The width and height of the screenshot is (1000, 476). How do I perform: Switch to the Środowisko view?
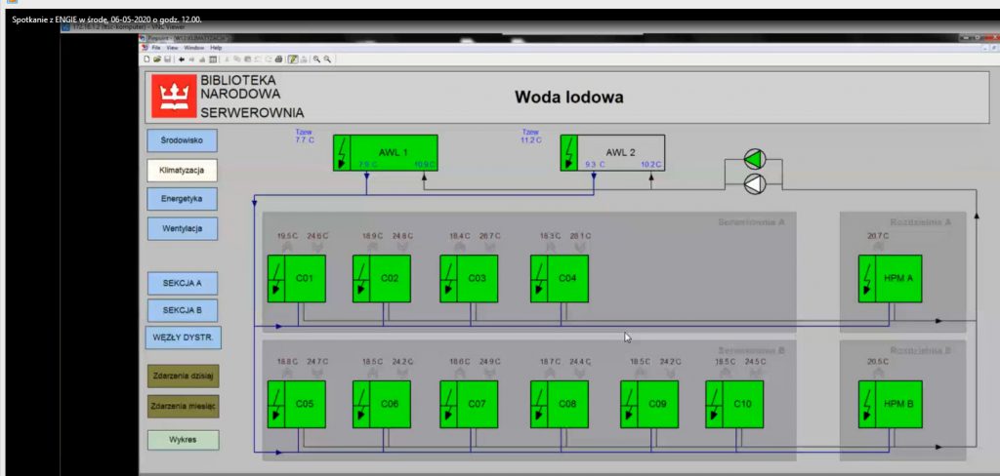click(x=182, y=139)
